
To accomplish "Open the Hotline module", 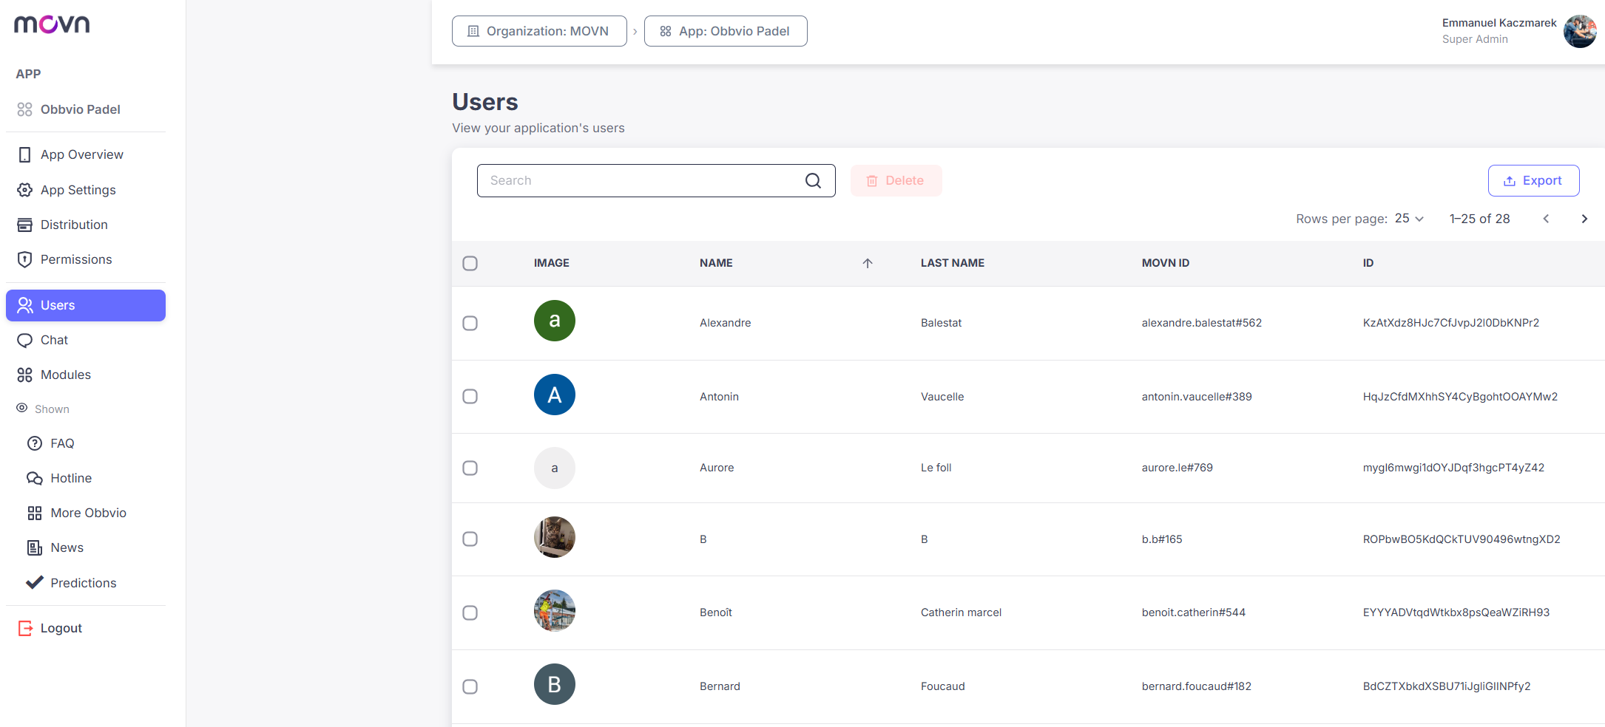I will point(71,478).
